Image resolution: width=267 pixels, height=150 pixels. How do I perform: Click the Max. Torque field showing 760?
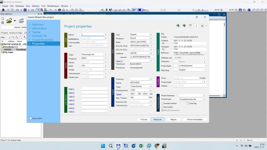(x=139, y=98)
